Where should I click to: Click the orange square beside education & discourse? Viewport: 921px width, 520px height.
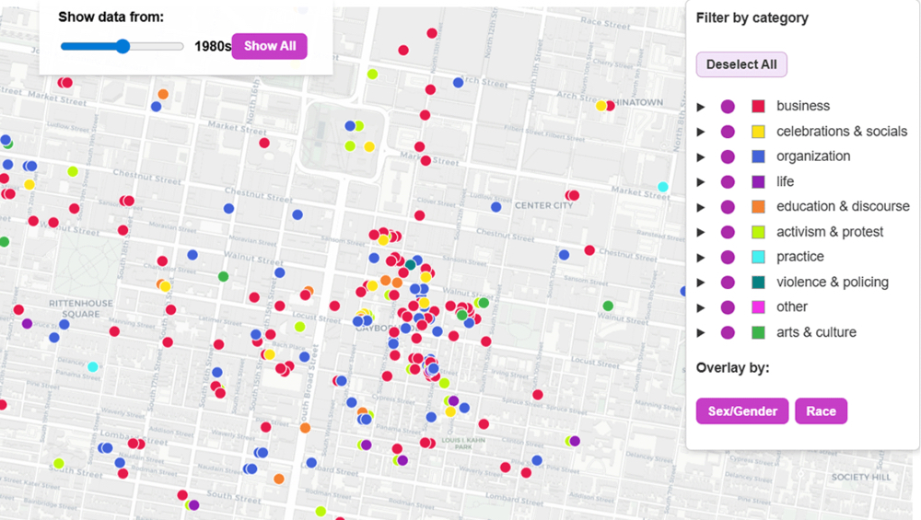pyautogui.click(x=759, y=207)
